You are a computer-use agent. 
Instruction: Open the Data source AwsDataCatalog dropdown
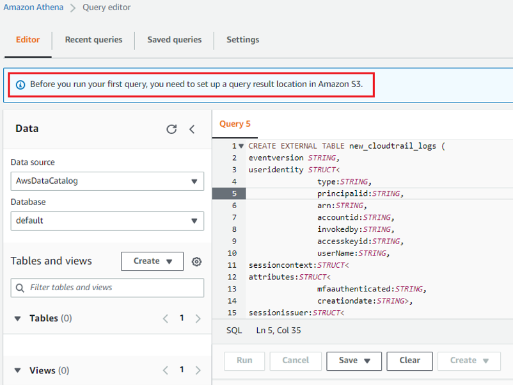pyautogui.click(x=107, y=181)
